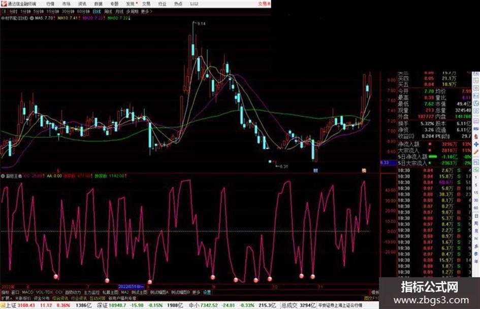Click the blue move-arrows icon in right sidebar
Image resolution: width=480 pixels, height=309 pixels.
(x=476, y=144)
